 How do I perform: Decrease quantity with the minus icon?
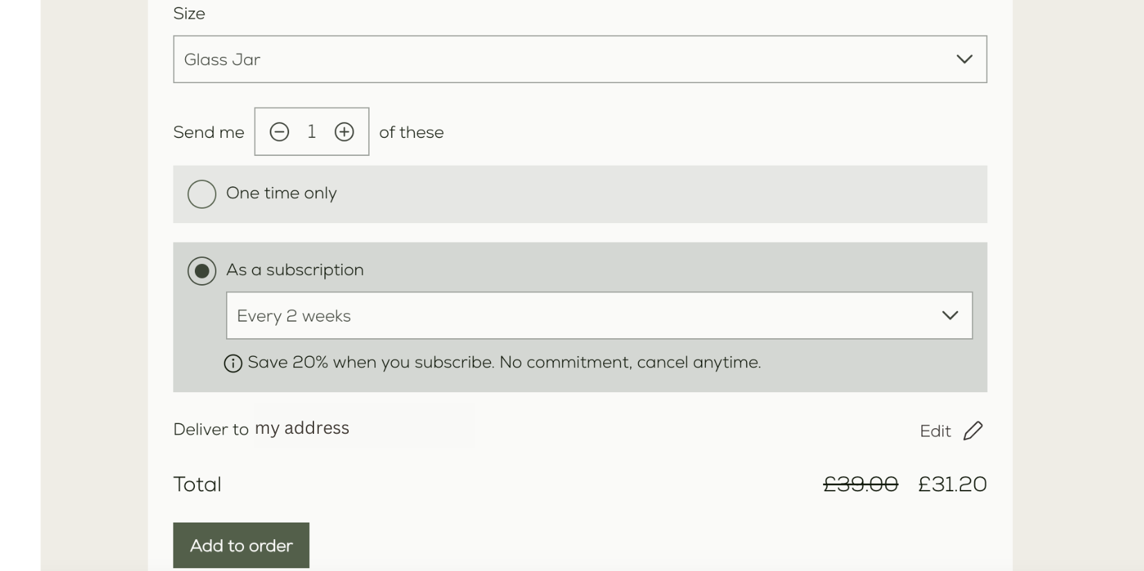[x=279, y=132]
